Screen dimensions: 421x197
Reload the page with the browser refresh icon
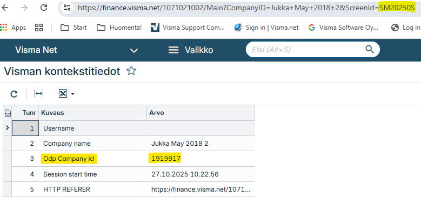(44, 8)
